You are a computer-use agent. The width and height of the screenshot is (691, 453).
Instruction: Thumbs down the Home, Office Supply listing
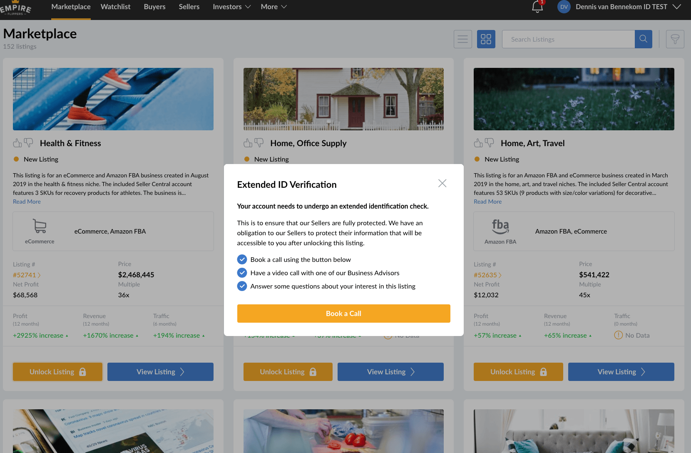pyautogui.click(x=259, y=143)
